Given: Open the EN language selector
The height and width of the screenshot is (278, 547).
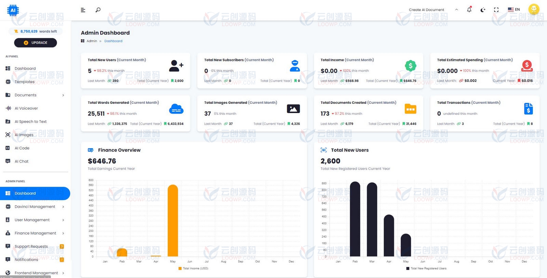Looking at the screenshot, I should pos(514,10).
